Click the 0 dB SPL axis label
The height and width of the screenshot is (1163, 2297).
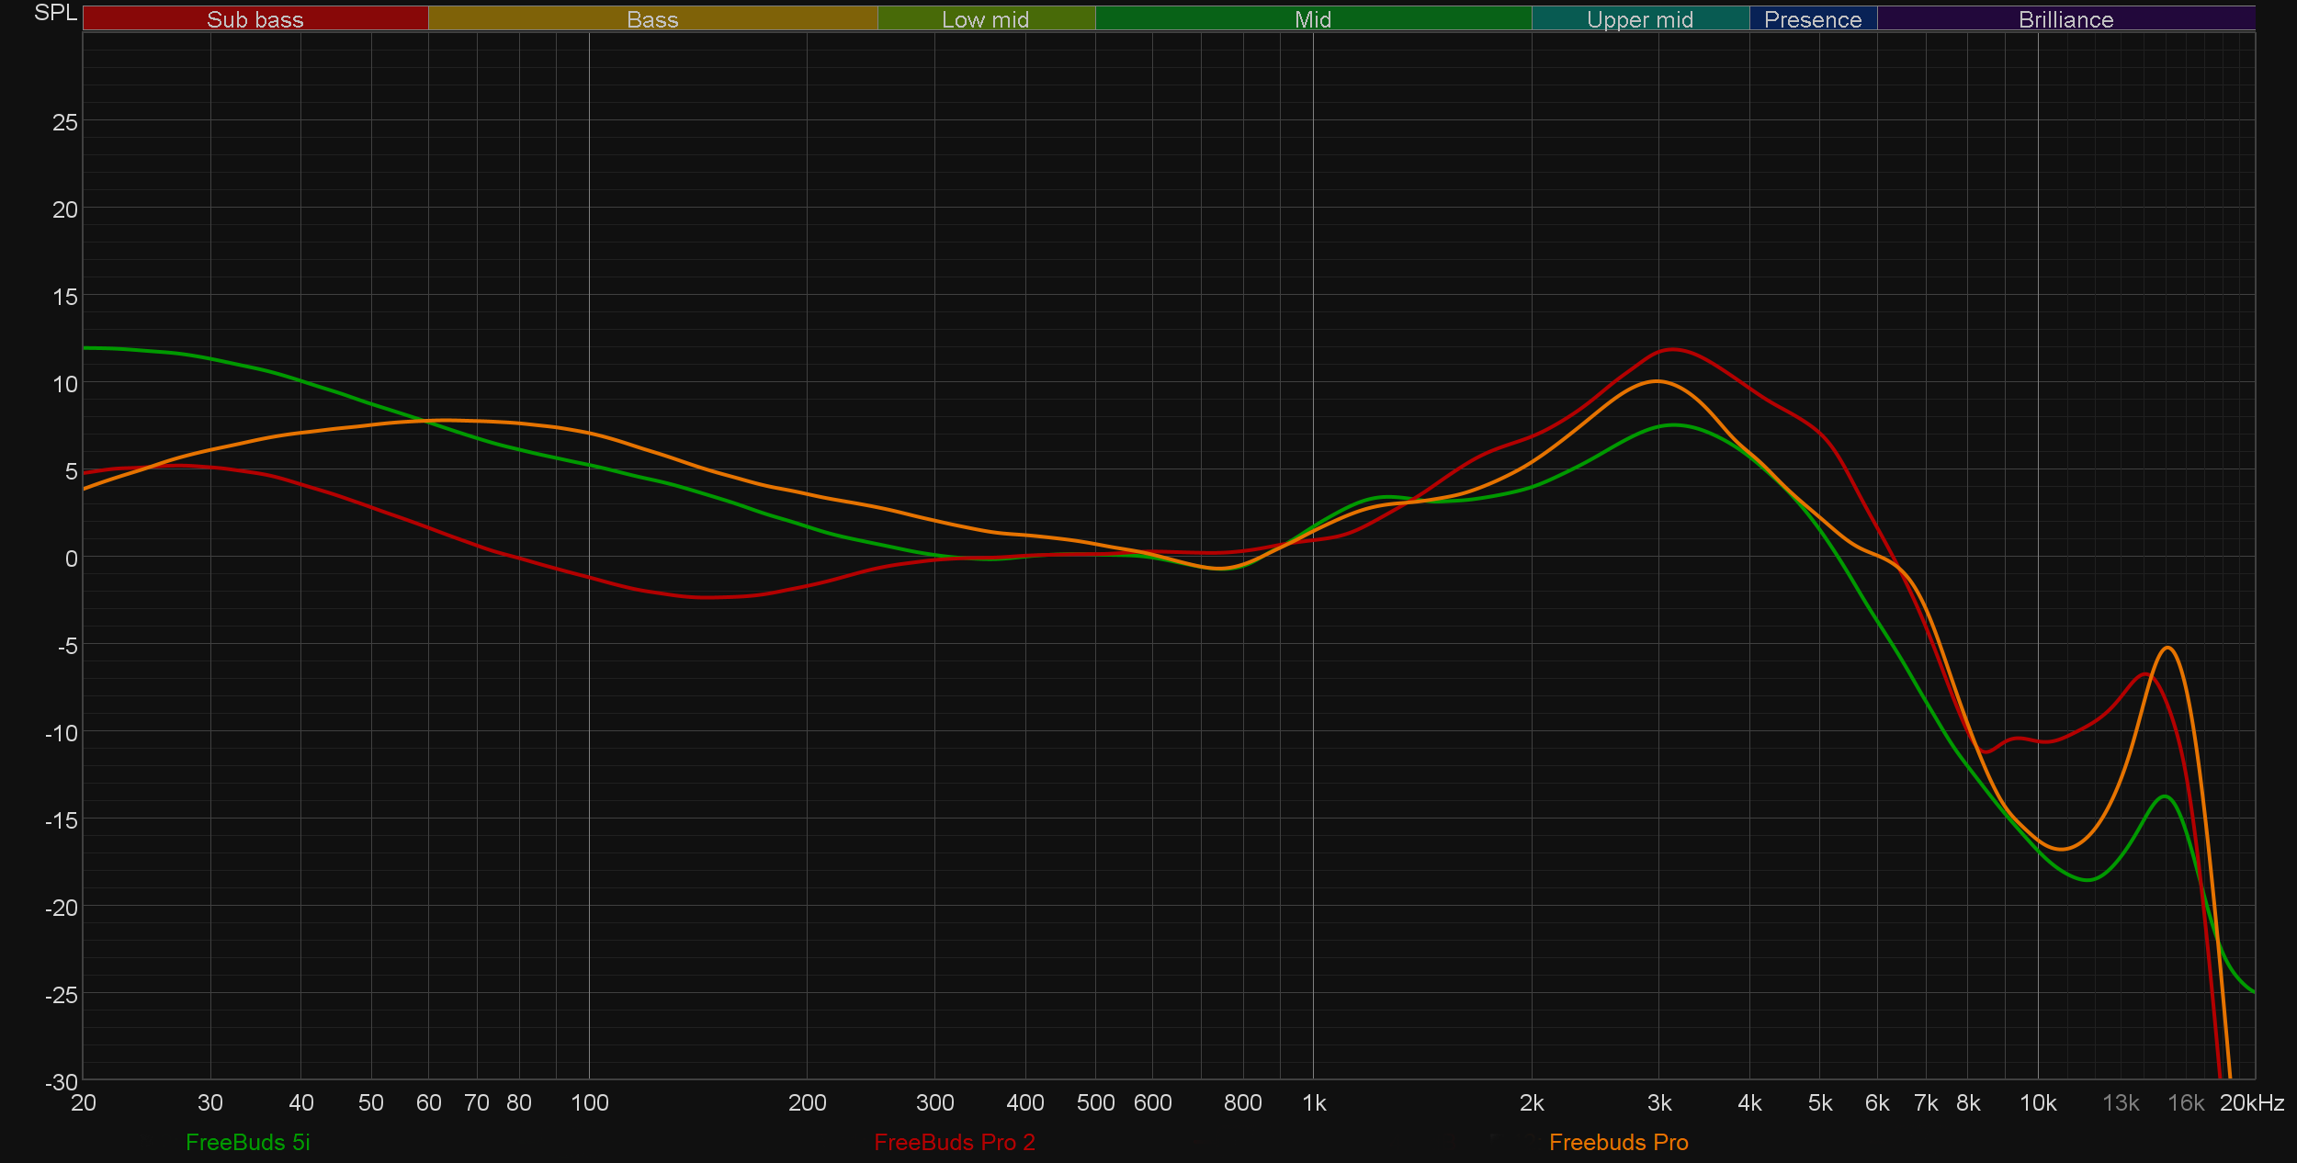pyautogui.click(x=71, y=559)
